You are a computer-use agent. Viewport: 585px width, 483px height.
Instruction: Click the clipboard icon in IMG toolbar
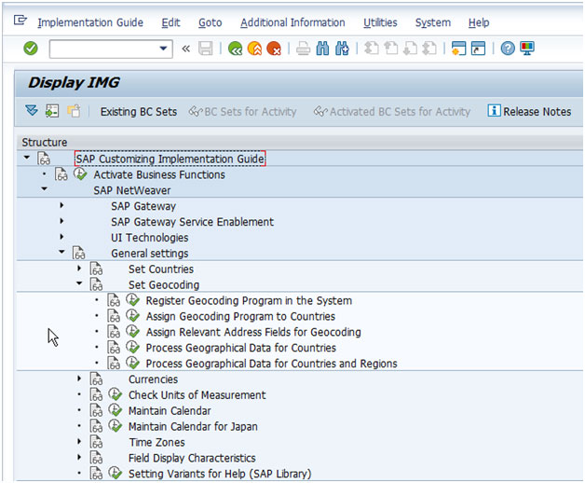74,111
